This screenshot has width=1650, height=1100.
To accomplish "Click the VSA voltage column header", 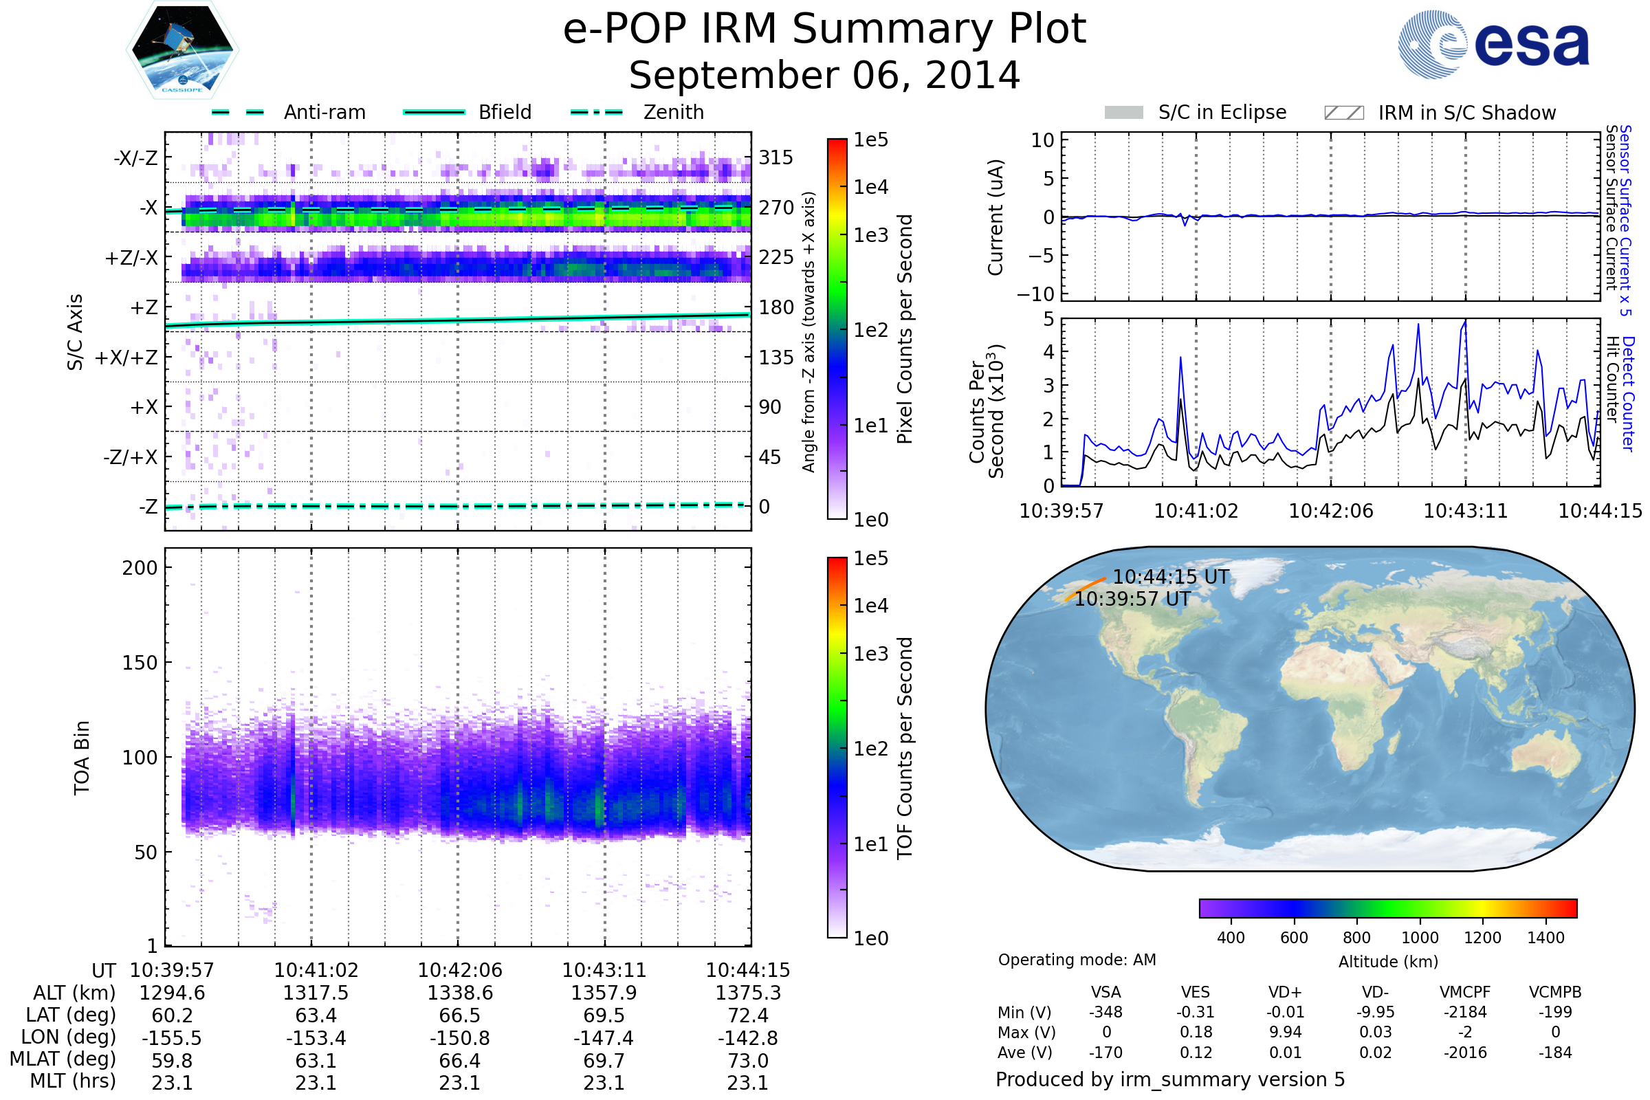I will pos(1105,992).
